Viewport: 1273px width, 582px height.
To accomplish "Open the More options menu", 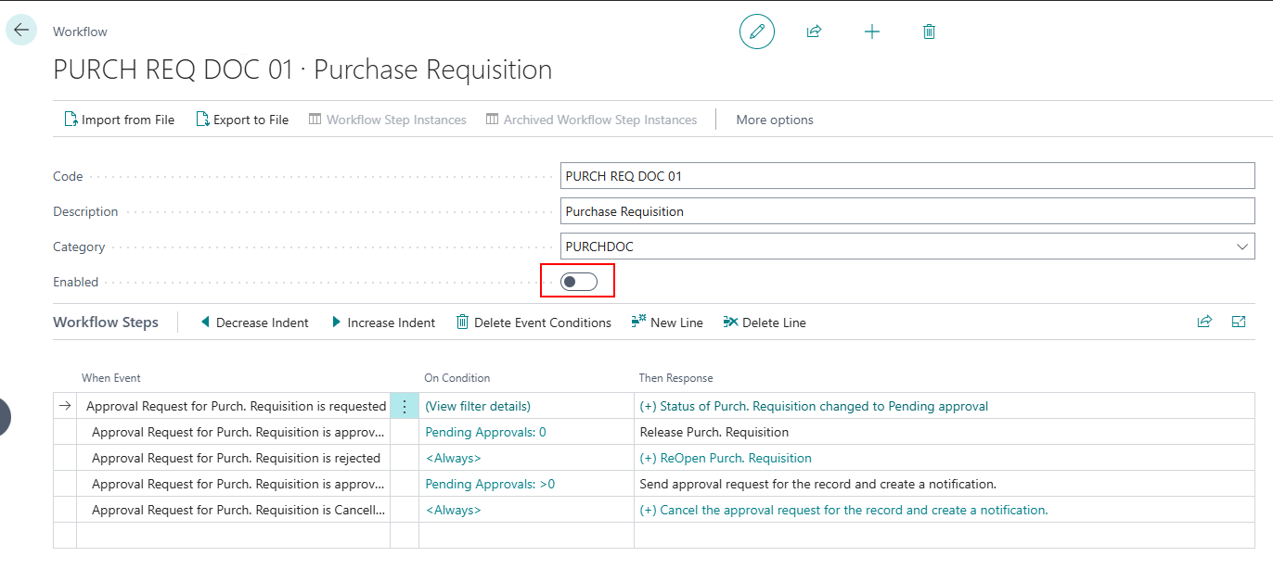I will click(774, 120).
